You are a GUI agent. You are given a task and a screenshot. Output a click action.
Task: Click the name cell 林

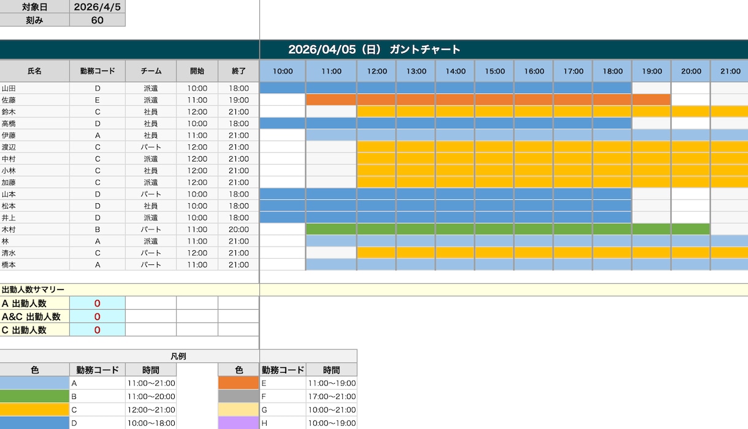pyautogui.click(x=35, y=241)
